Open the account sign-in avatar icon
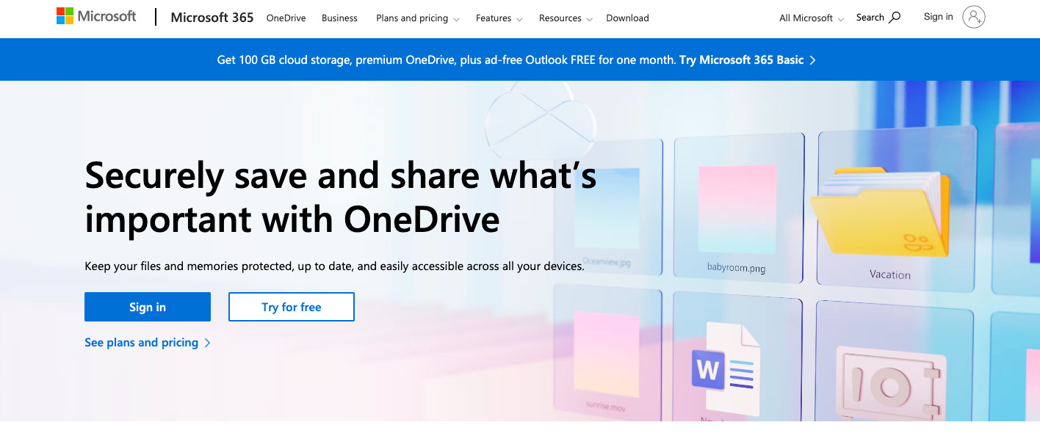Image resolution: width=1040 pixels, height=447 pixels. coord(973,17)
